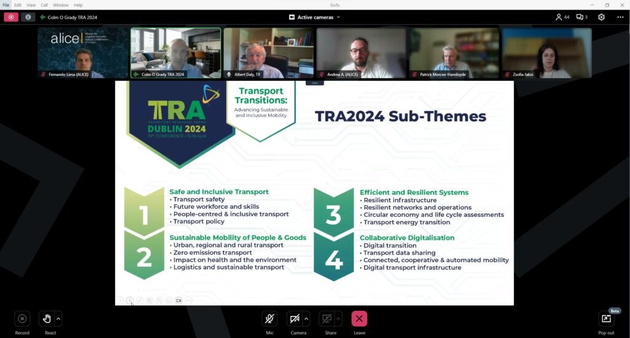The height and width of the screenshot is (338, 630).
Task: Click the camera icon in slide toolbar
Action: (179, 300)
